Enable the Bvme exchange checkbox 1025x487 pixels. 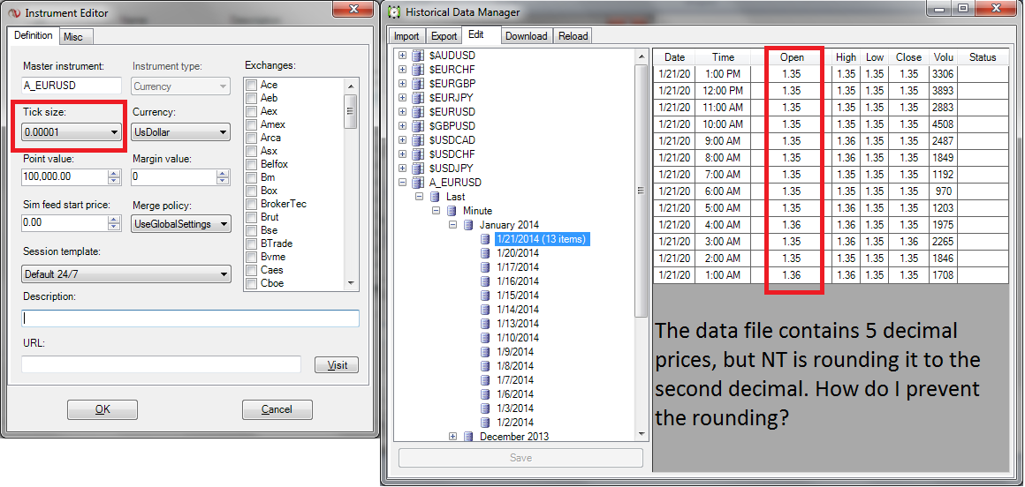(x=251, y=257)
